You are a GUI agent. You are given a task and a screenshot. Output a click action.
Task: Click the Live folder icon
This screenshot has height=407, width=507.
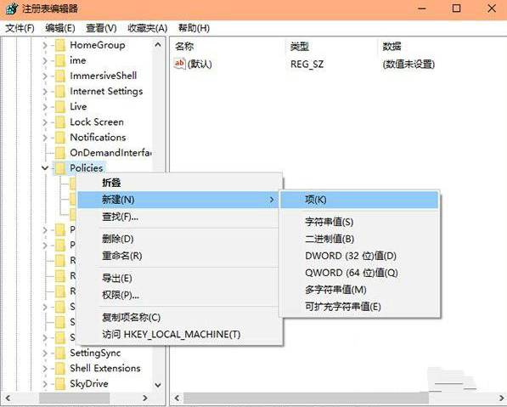[60, 107]
